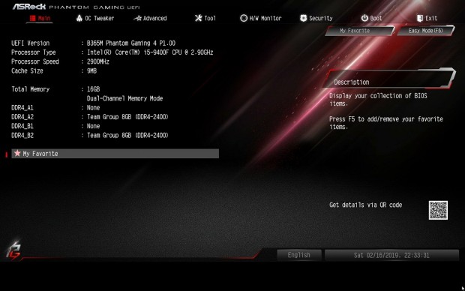Screen dimensions: 465x291
Task: Click the Total Memory label
Action: (31, 89)
